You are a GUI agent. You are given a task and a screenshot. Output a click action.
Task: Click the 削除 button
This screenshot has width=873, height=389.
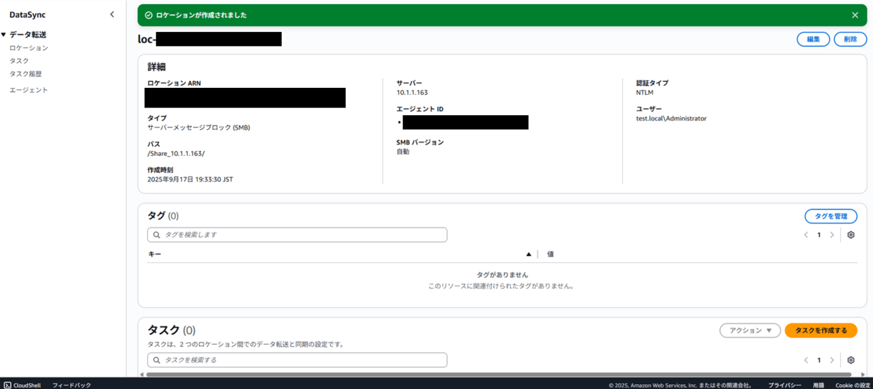pyautogui.click(x=850, y=40)
